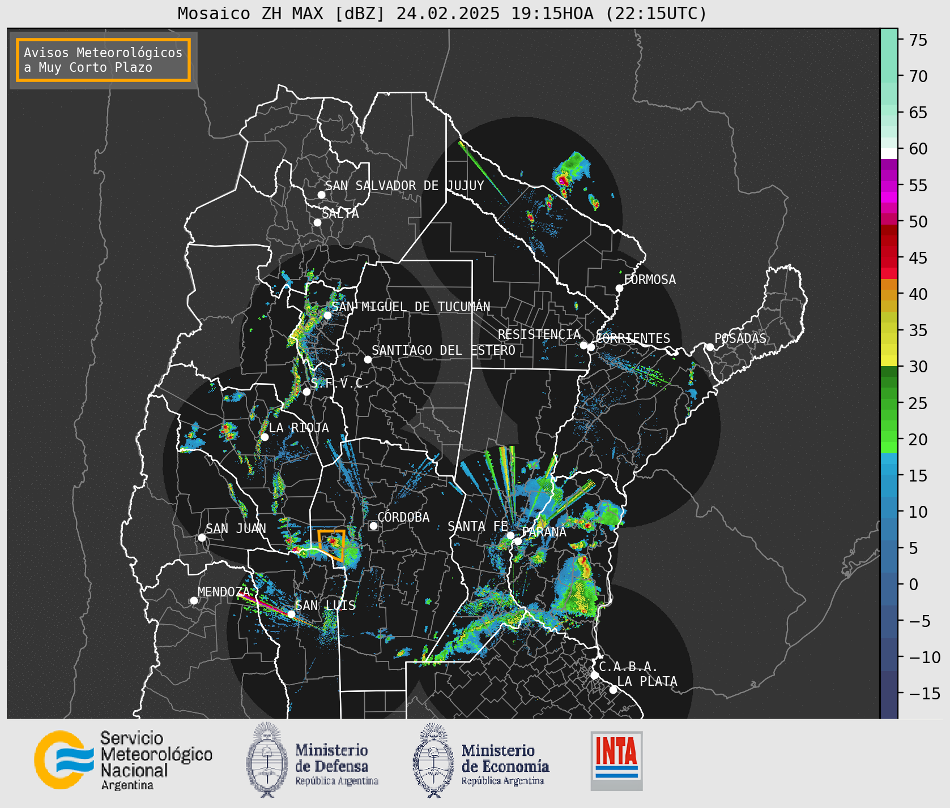Viewport: 950px width, 808px height.
Task: Click the Paraná city dot
Action: [518, 541]
